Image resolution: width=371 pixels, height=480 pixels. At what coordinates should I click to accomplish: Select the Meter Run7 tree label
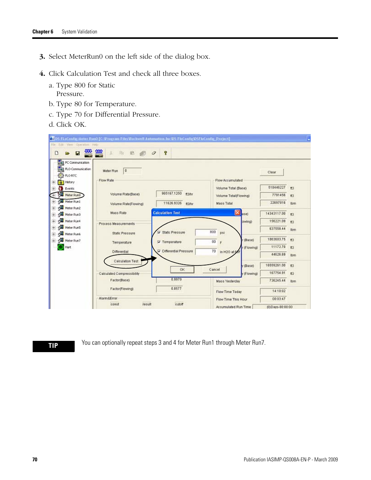(x=73, y=241)
